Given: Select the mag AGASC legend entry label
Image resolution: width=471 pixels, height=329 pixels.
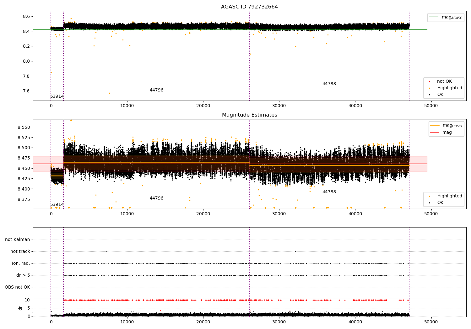Looking at the screenshot, I should tap(452, 17).
